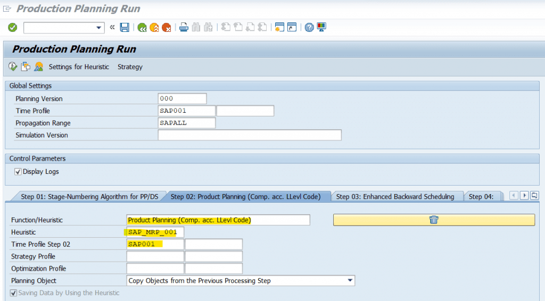This screenshot has width=545, height=301.
Task: Open the transaction command field dropdown
Action: click(98, 28)
